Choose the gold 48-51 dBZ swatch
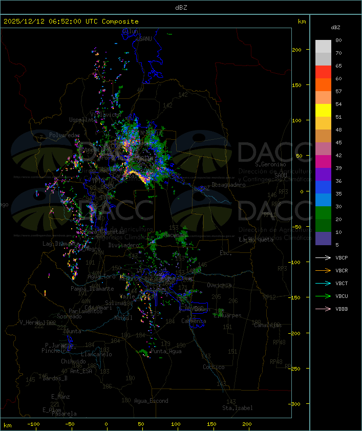This screenshot has width=362, height=431. pyautogui.click(x=323, y=123)
